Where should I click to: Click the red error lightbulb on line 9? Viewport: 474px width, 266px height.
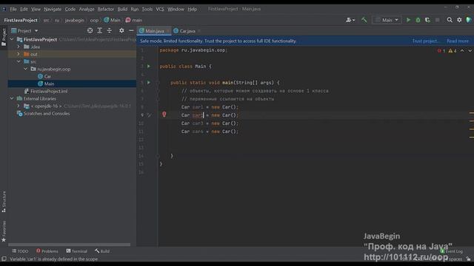click(164, 115)
